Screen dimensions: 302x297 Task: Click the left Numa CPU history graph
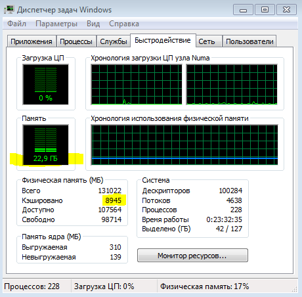(x=137, y=85)
